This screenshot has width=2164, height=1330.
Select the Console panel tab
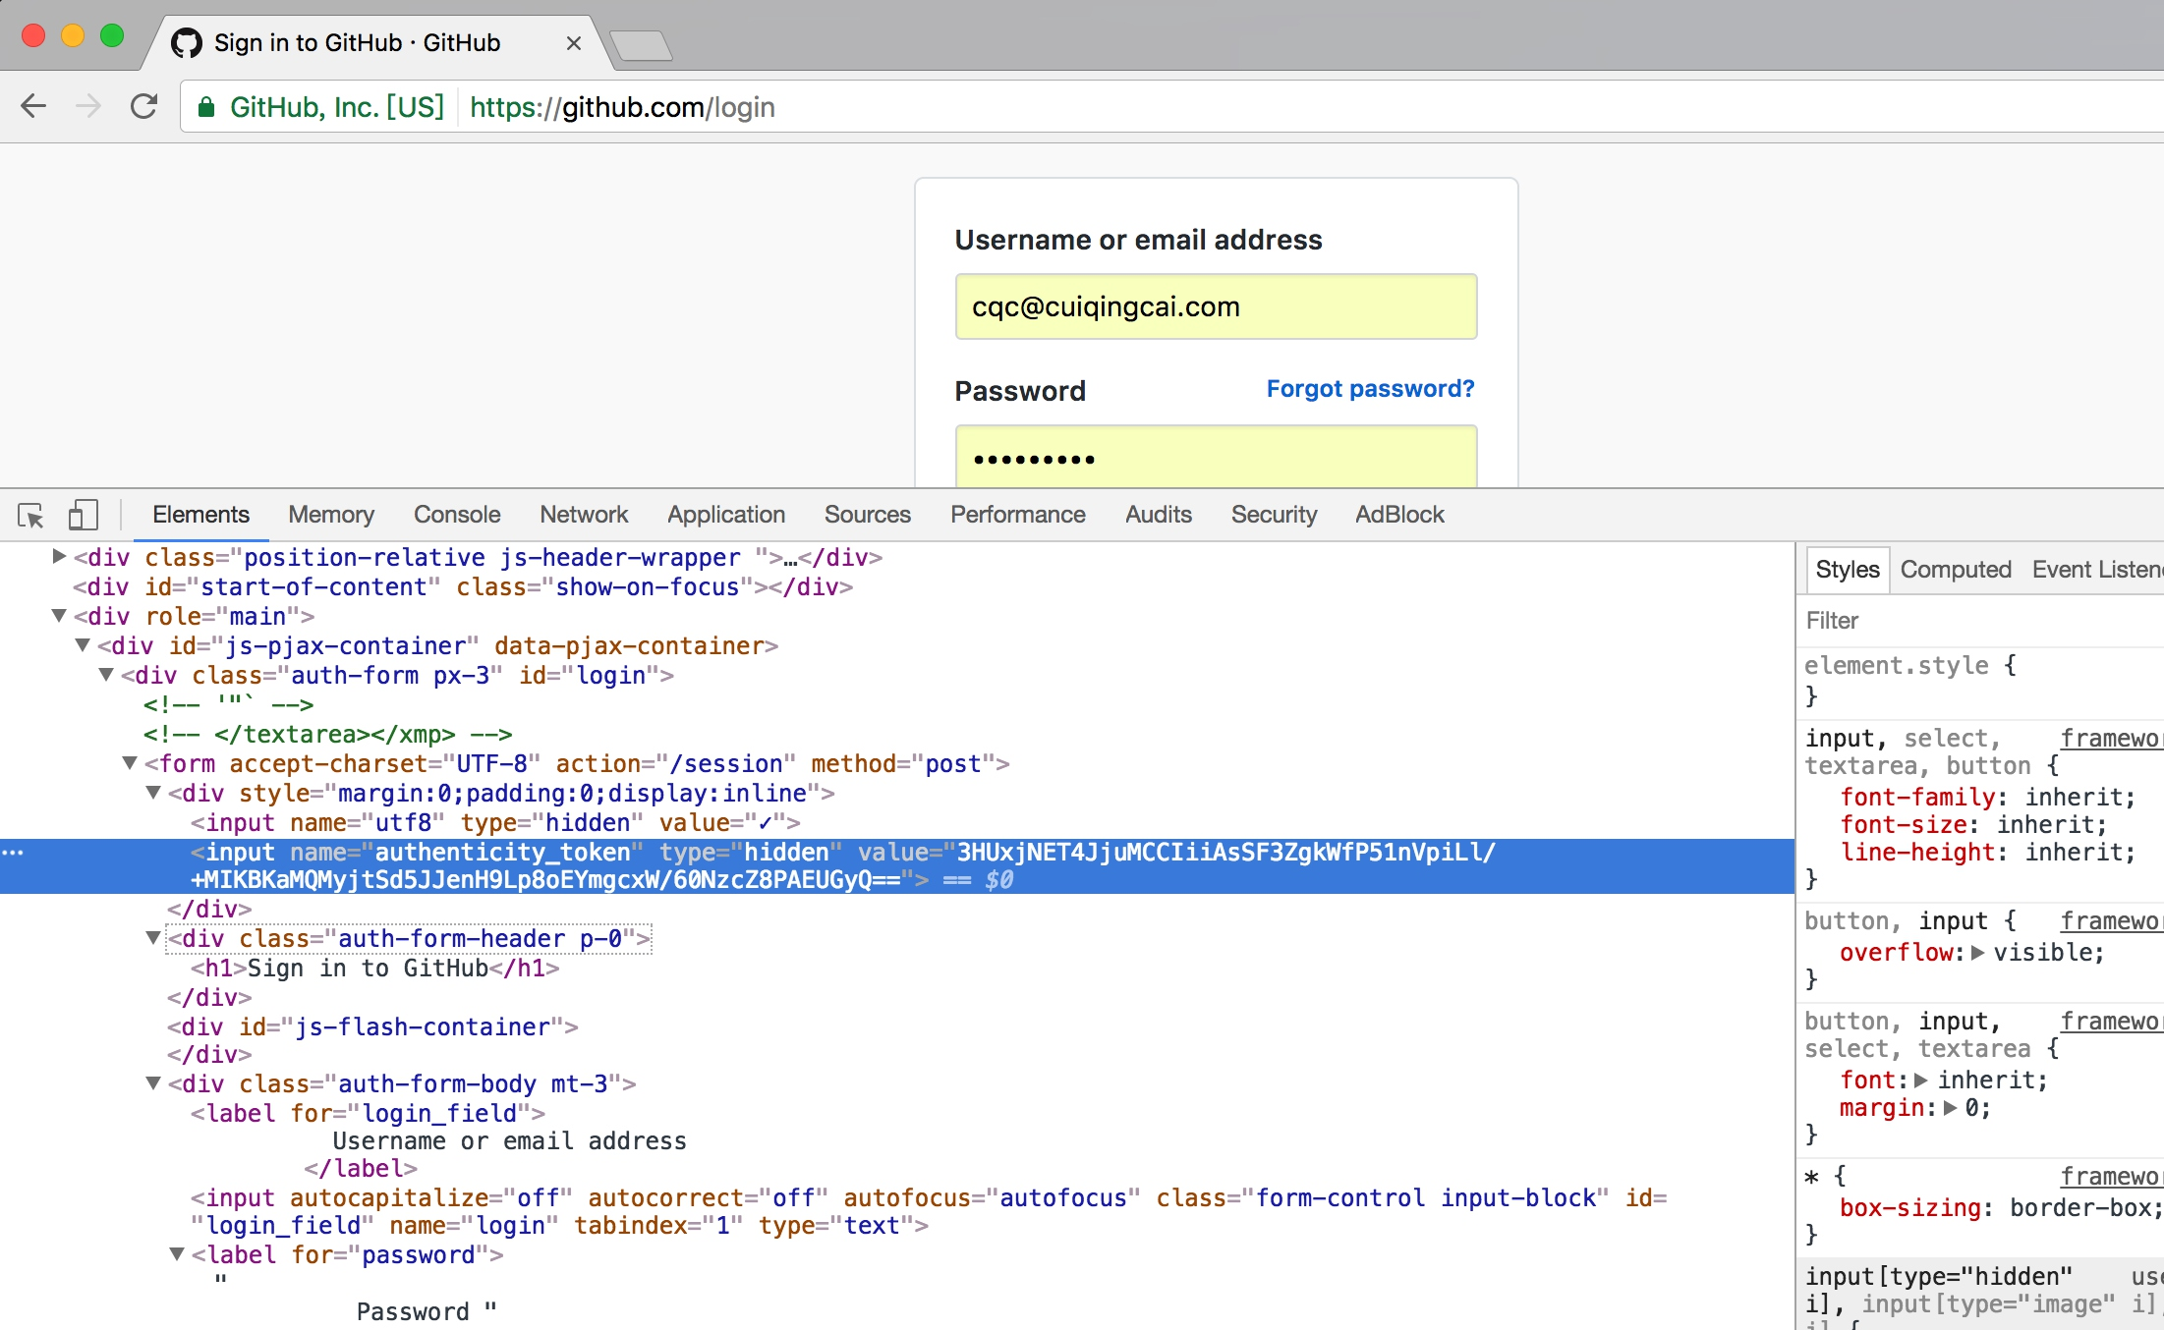tap(458, 515)
